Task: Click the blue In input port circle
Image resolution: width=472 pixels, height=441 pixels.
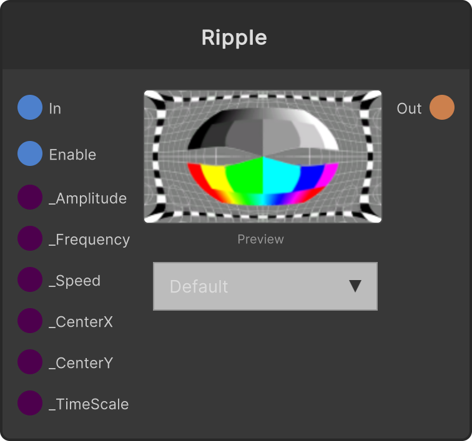Action: 30,107
